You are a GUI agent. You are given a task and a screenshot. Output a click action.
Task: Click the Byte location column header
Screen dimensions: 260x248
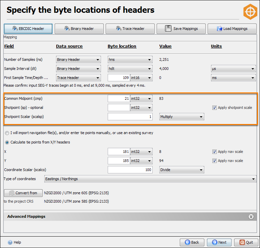[122, 46]
